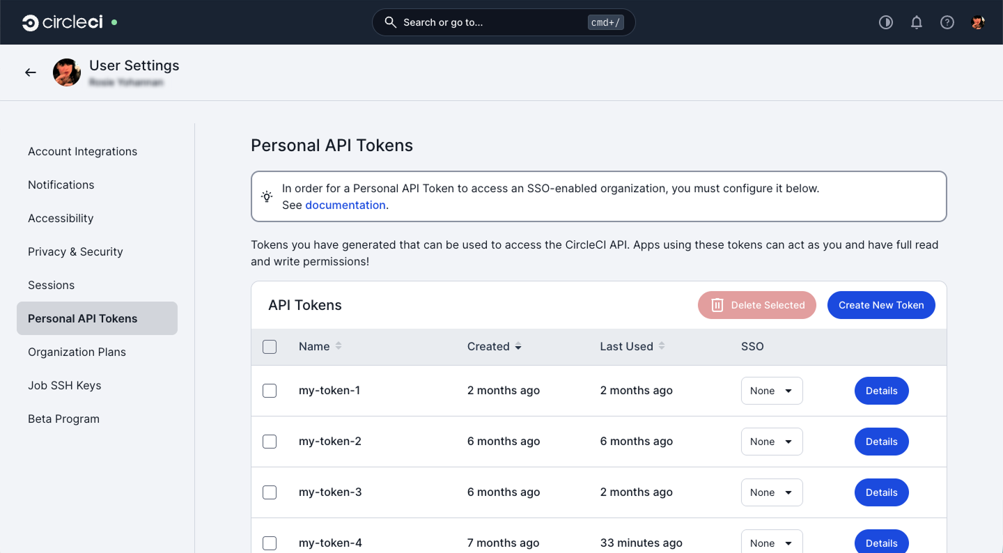
Task: Open the help question mark menu
Action: (947, 22)
